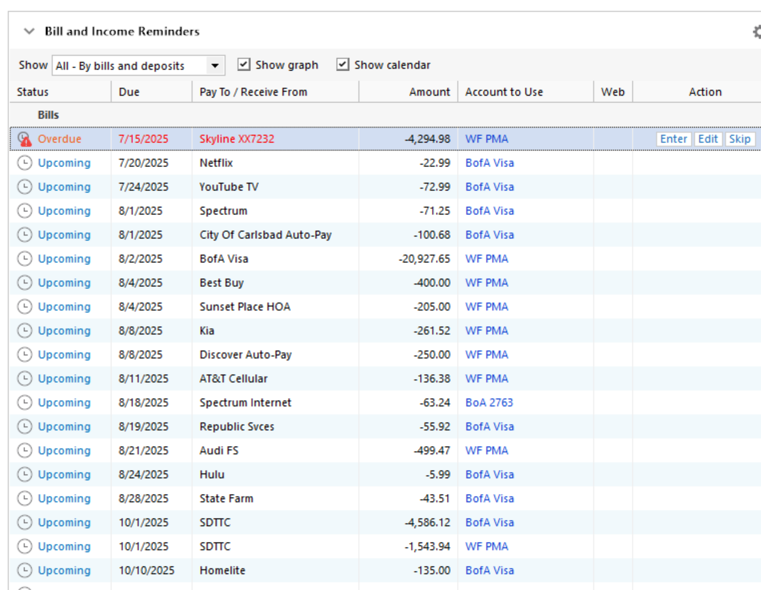
Task: Click the clock icon for State Farm
Action: click(x=25, y=499)
